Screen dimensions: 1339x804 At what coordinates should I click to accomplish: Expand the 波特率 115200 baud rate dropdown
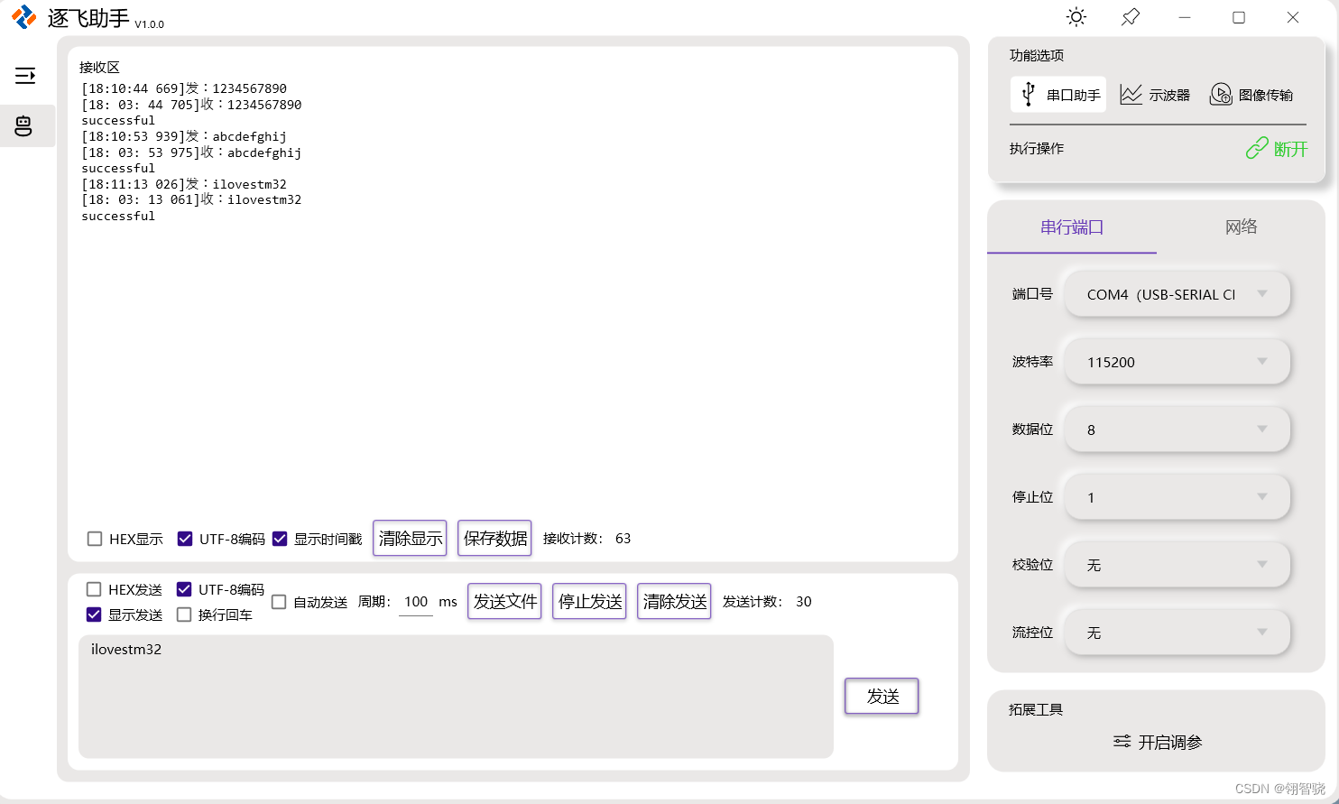coord(1177,361)
